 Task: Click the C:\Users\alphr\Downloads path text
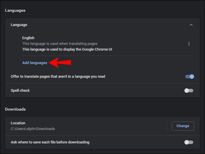pyautogui.click(x=33, y=129)
